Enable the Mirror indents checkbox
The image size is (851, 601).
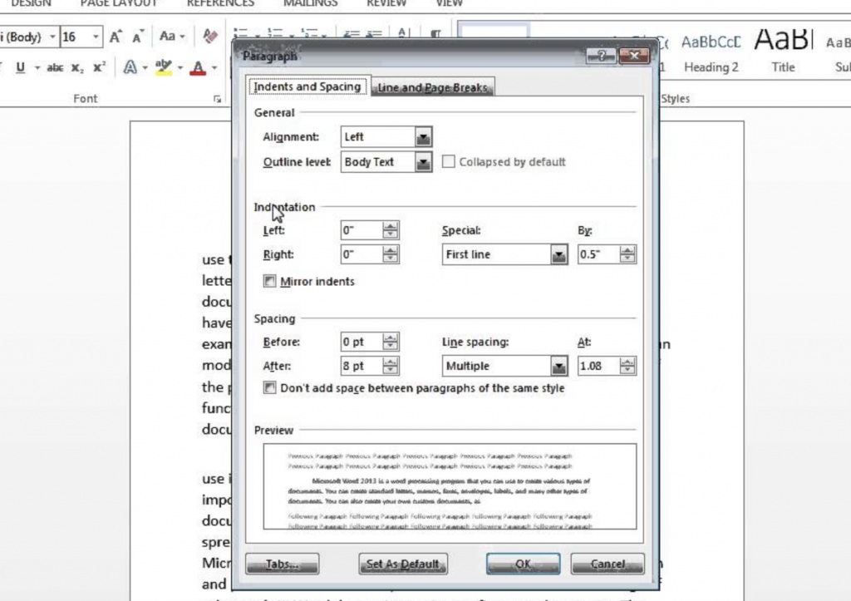(x=269, y=281)
